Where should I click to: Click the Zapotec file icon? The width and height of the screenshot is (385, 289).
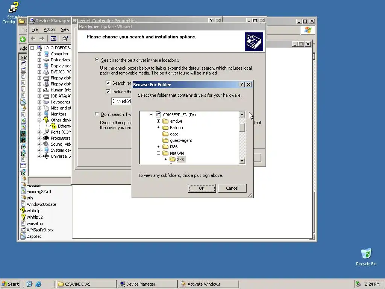pos(23,236)
